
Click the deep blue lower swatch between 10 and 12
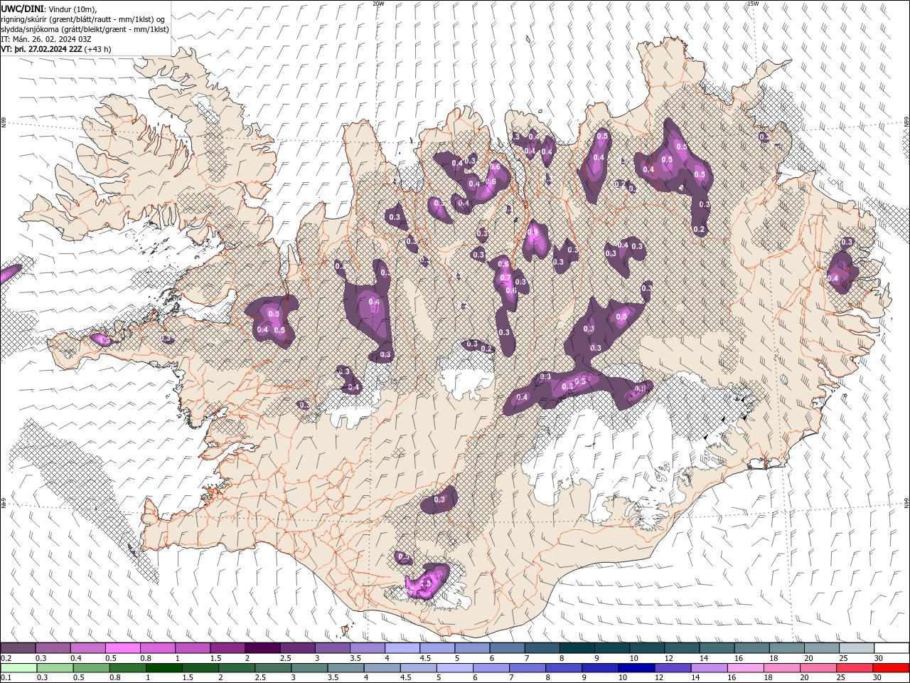[636, 667]
